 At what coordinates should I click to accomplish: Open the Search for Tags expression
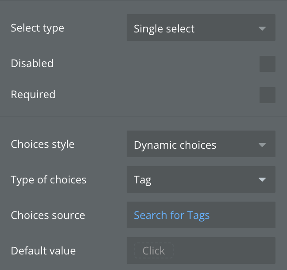(171, 215)
